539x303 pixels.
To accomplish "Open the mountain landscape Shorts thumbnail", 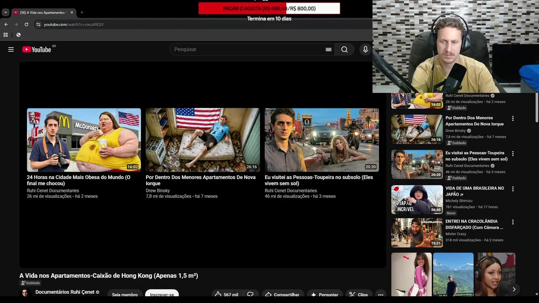I will point(453,274).
